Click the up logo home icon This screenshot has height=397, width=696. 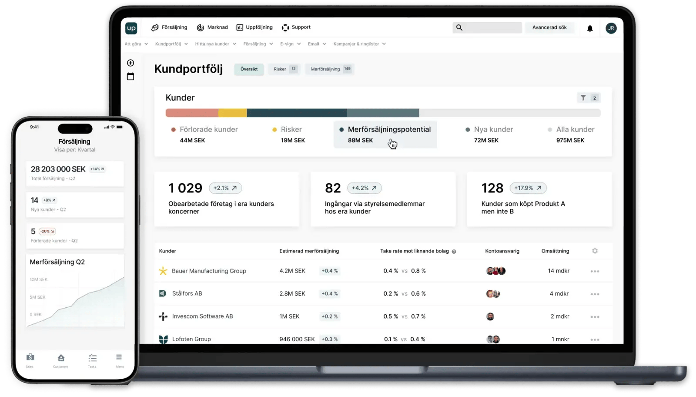[131, 28]
